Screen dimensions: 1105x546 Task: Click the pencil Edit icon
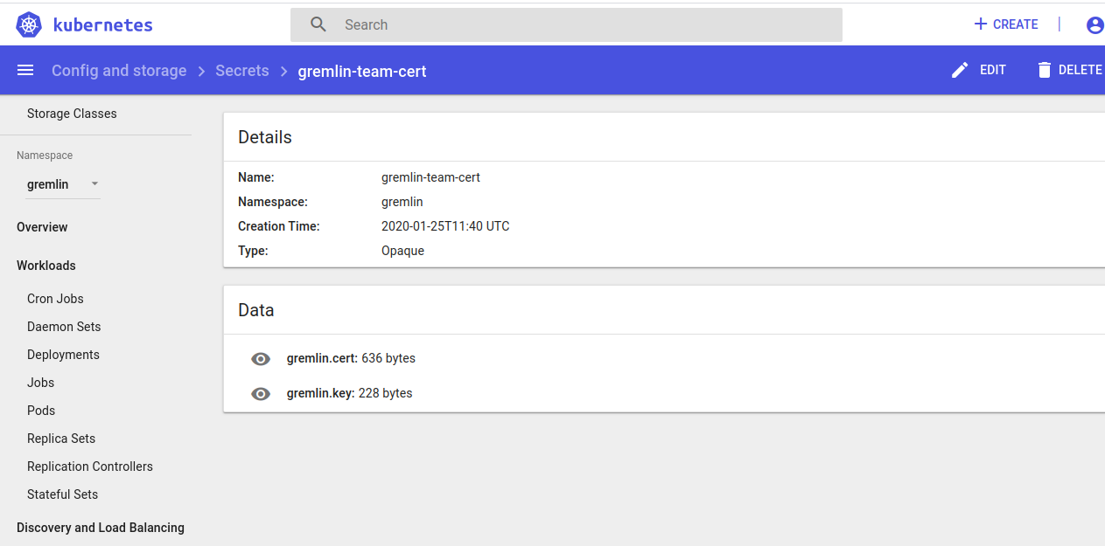(960, 70)
